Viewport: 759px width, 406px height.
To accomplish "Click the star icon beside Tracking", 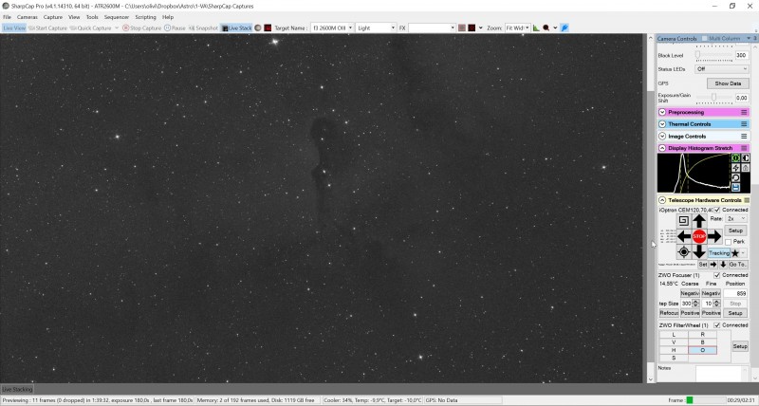I will [x=734, y=253].
